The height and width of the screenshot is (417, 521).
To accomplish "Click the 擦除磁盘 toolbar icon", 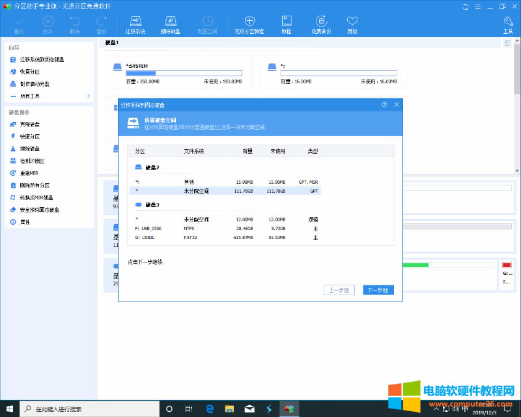I will 171,25.
